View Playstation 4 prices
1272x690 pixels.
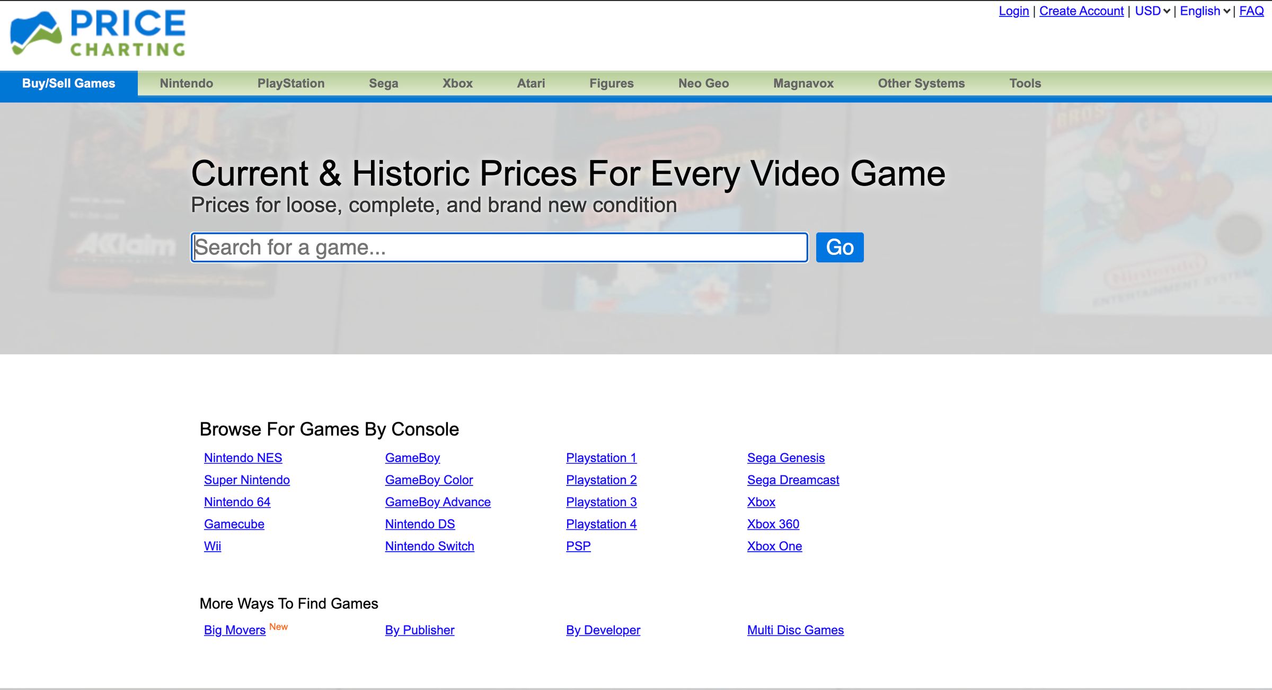(x=600, y=524)
